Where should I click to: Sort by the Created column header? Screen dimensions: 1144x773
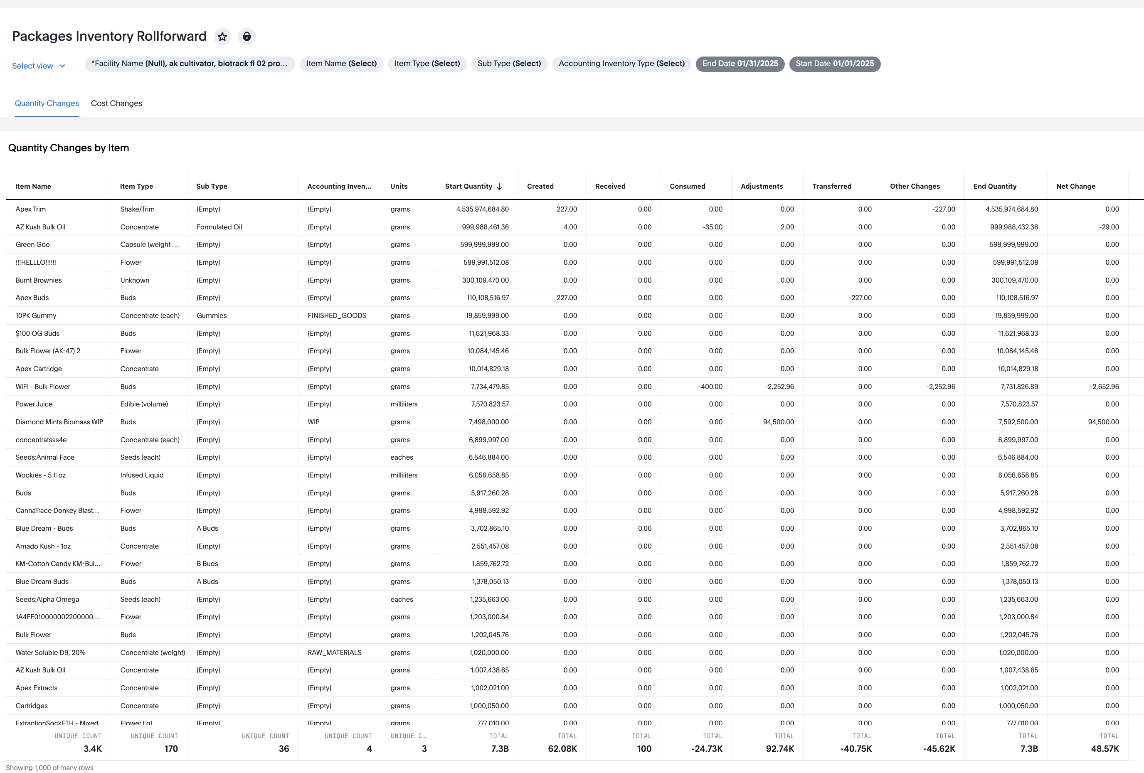[x=552, y=187]
